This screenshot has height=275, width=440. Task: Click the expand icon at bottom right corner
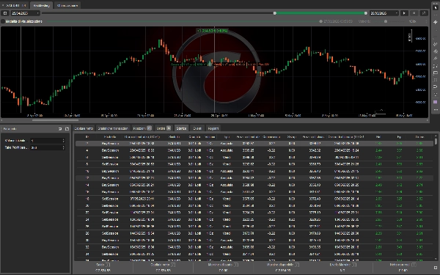436,268
